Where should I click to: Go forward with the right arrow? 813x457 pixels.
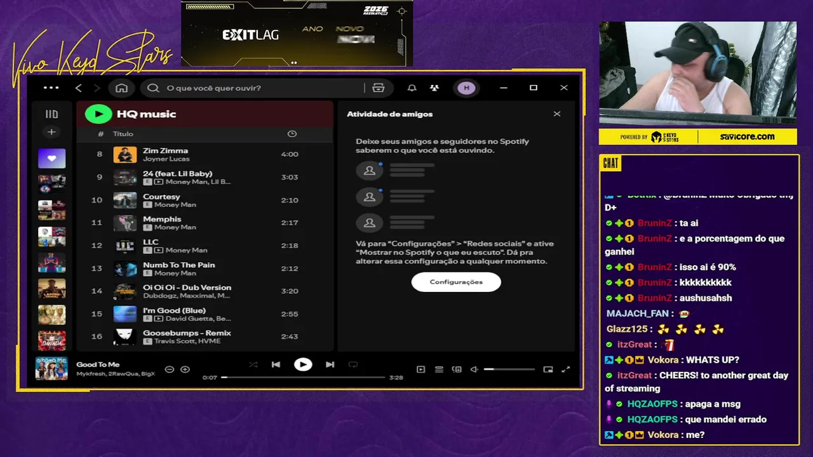click(x=97, y=88)
